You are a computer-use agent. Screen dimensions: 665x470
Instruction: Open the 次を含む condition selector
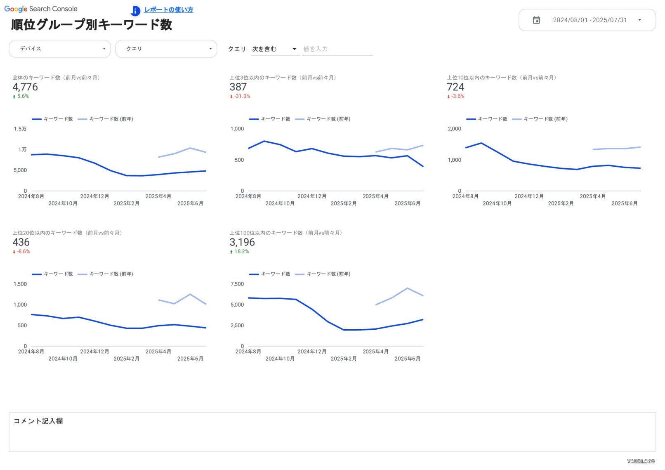(274, 49)
